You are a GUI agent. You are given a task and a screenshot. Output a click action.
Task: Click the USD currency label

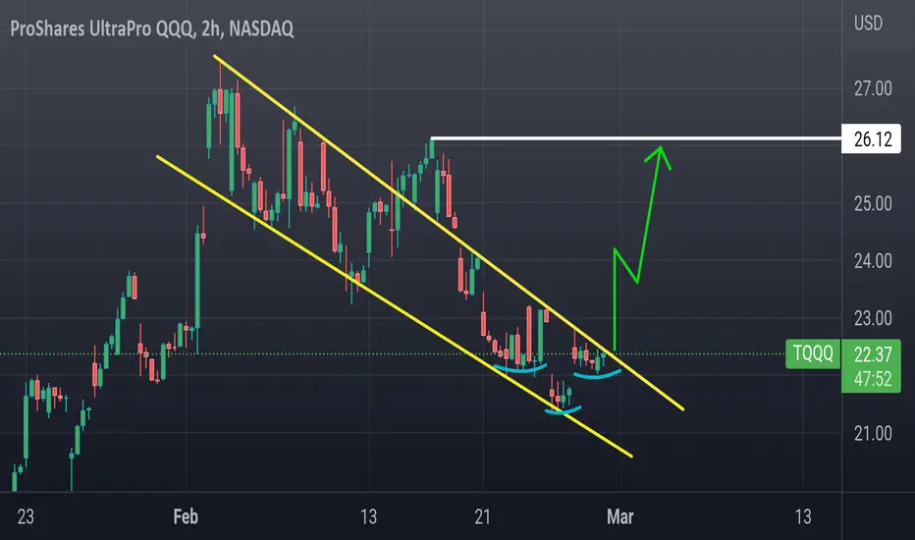pyautogui.click(x=868, y=24)
